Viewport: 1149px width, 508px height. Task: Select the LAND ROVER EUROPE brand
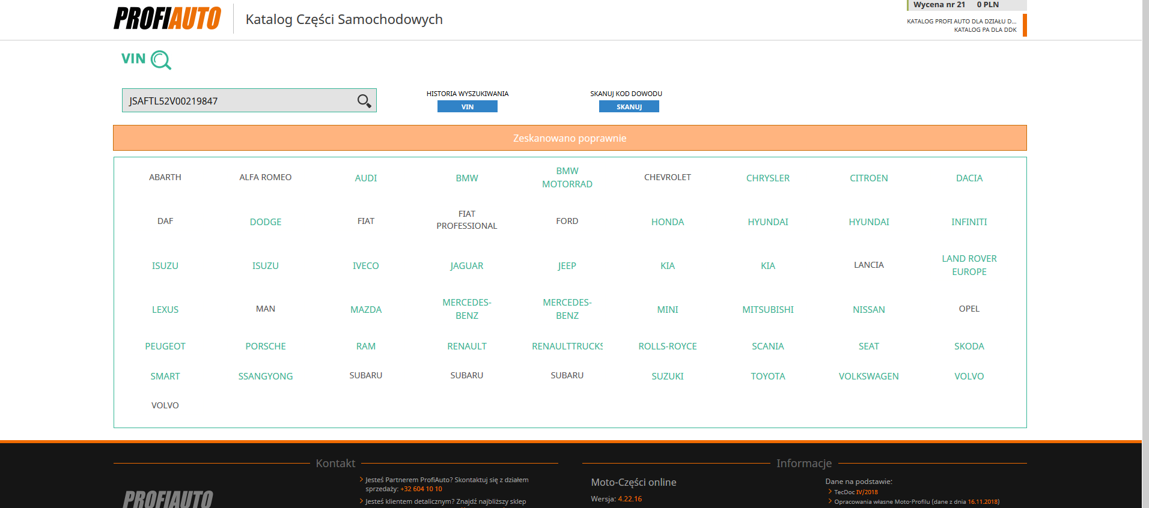[x=969, y=265]
